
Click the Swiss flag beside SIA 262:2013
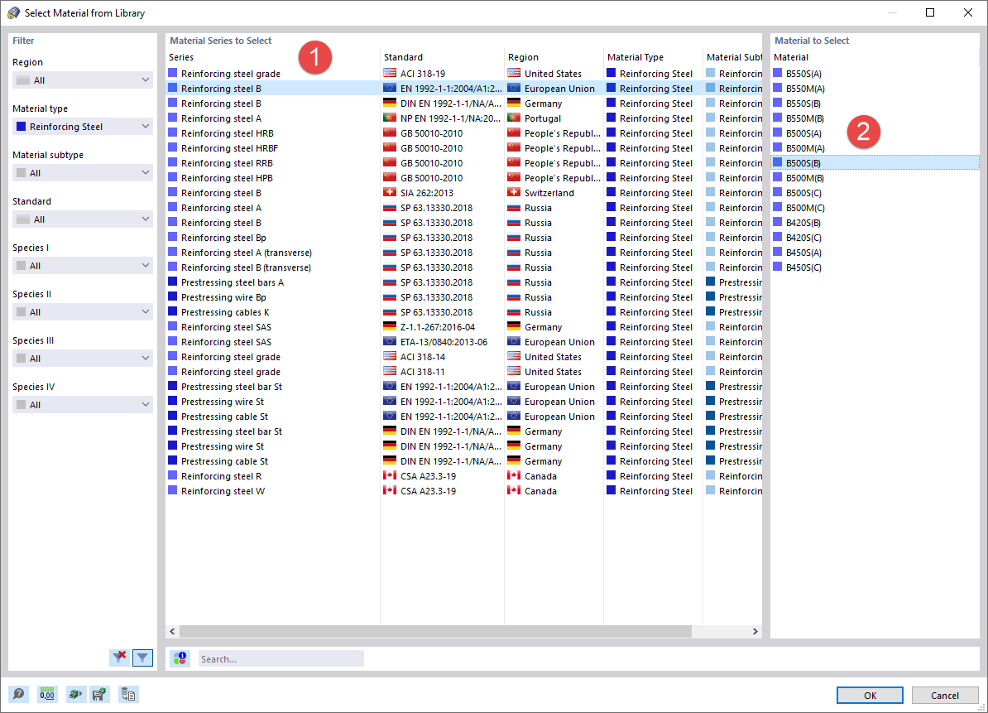click(390, 192)
